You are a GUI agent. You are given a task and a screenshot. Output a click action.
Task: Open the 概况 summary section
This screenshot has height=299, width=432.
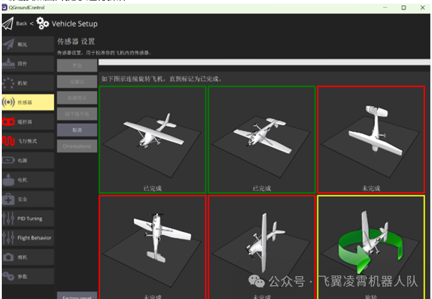27,44
